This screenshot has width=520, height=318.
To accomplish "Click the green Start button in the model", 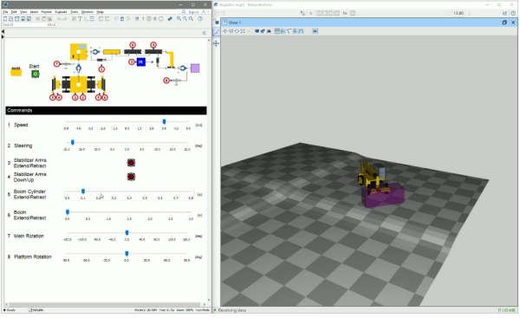I will (x=36, y=75).
